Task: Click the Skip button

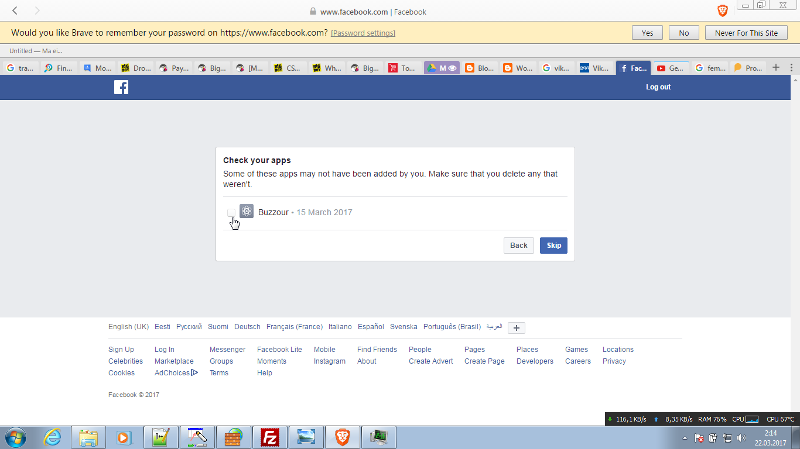Action: coord(553,246)
